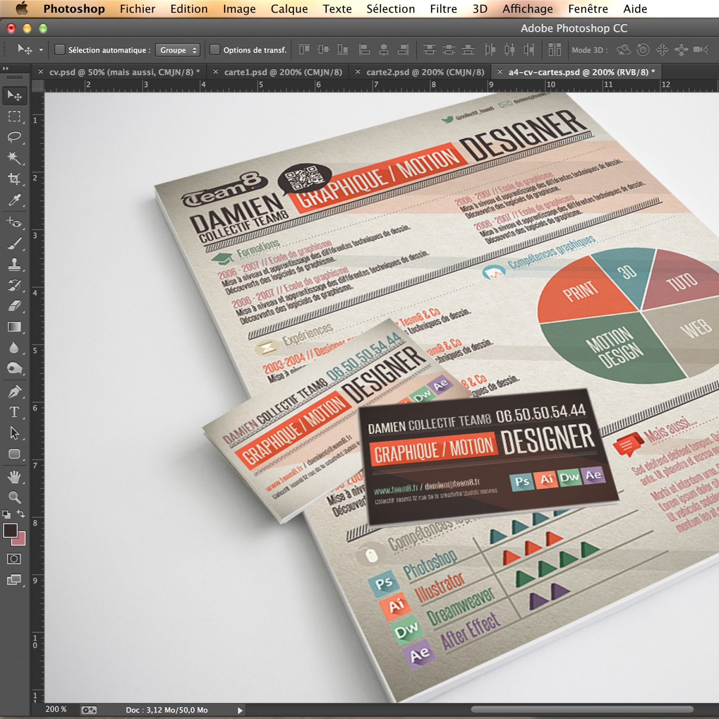
Task: Click the 3D slide mode icon
Action: pos(681,49)
